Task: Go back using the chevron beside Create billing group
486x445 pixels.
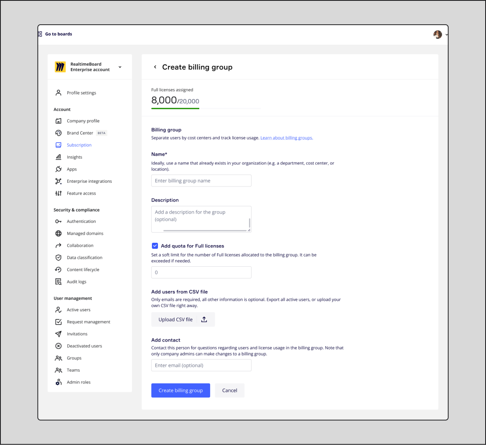Action: (x=155, y=67)
